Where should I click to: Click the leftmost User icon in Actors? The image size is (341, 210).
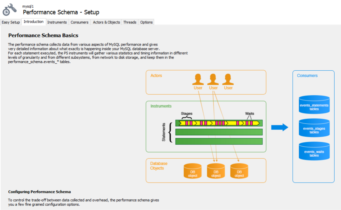(x=198, y=80)
